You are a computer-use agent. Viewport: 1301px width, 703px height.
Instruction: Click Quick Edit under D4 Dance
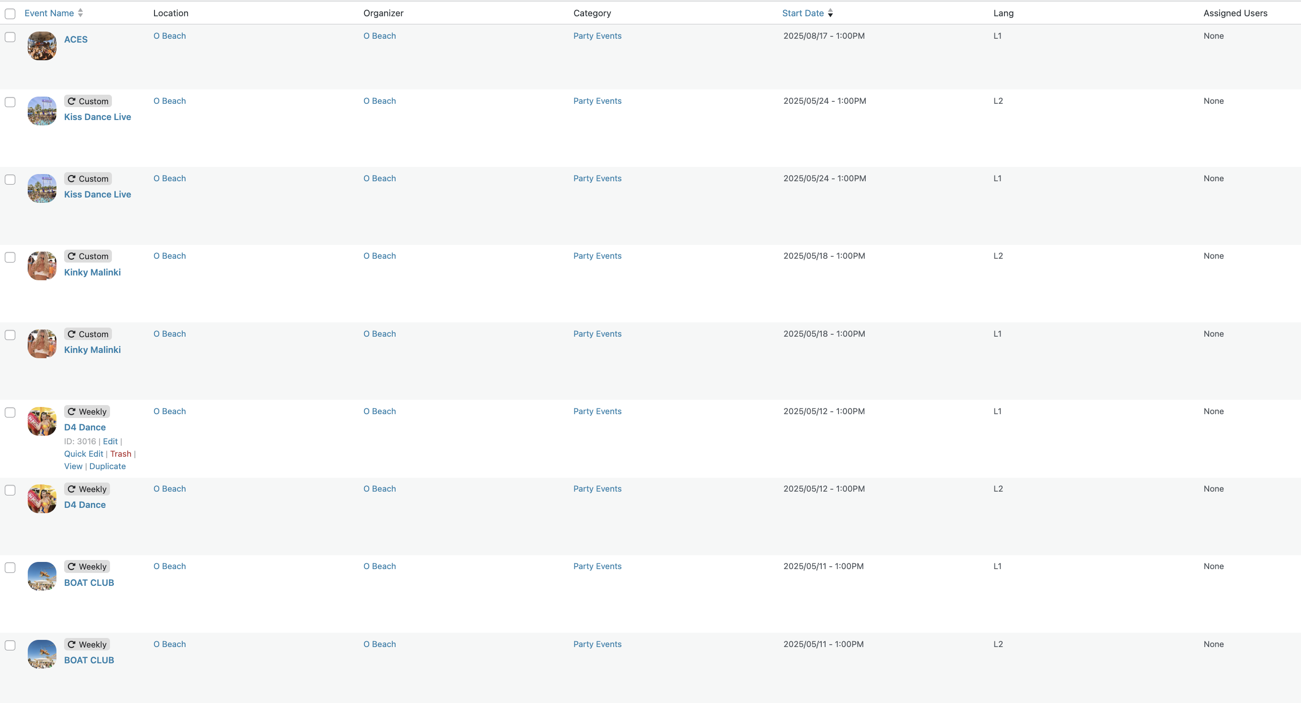point(83,453)
